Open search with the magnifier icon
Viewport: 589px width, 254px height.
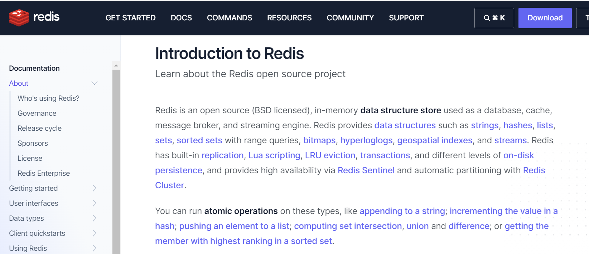pyautogui.click(x=487, y=18)
